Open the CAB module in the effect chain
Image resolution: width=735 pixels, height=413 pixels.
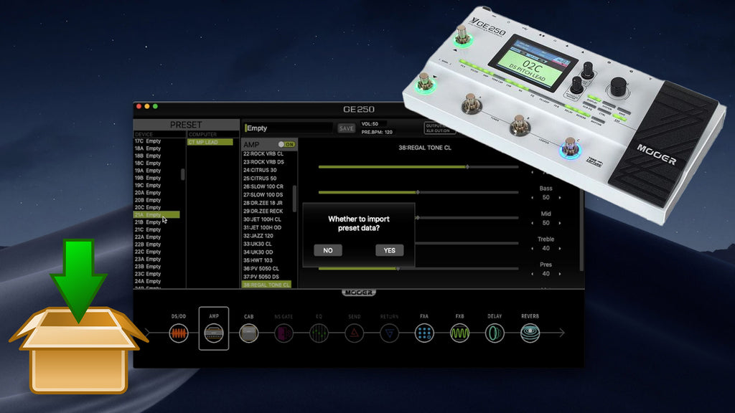click(248, 333)
